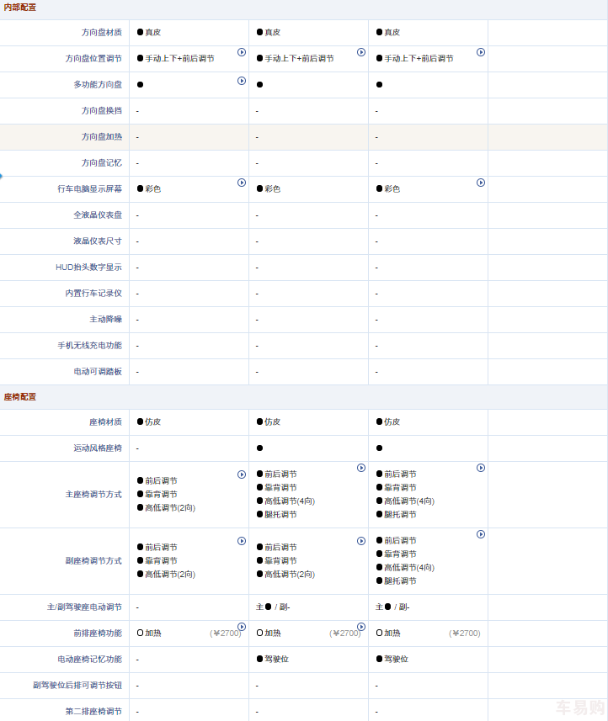Select the 第二排座椅调节 row label
Viewport: 608px width, 721px height.
click(93, 712)
